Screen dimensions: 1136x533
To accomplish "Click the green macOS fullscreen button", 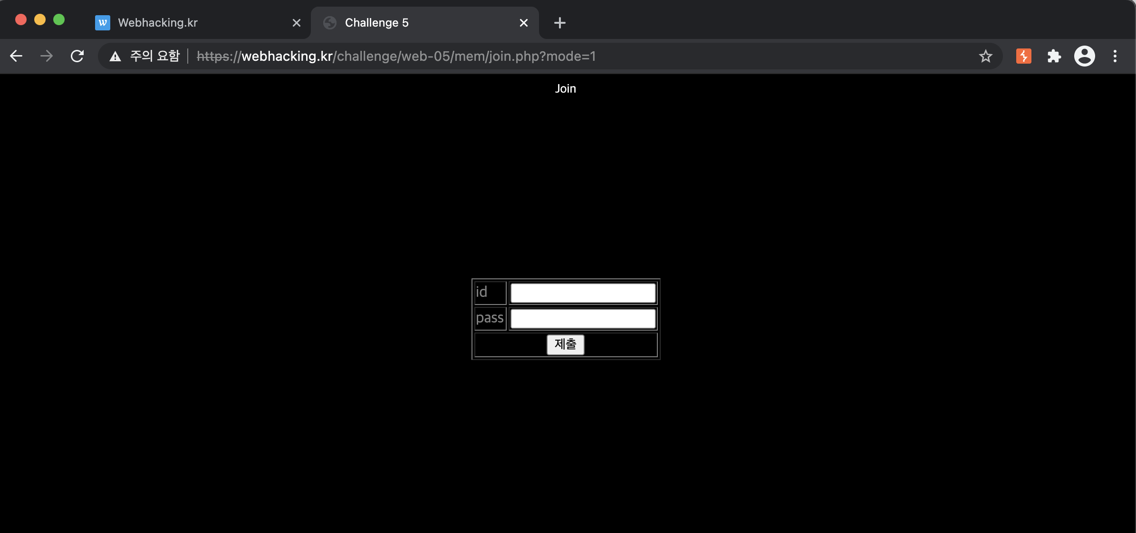I will 59,19.
